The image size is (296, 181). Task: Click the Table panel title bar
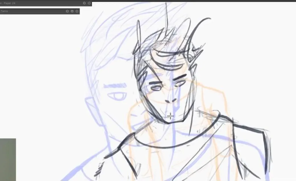click(x=40, y=11)
